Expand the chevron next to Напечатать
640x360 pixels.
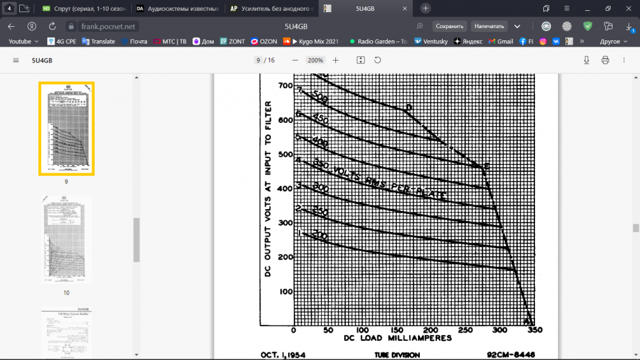(x=517, y=26)
